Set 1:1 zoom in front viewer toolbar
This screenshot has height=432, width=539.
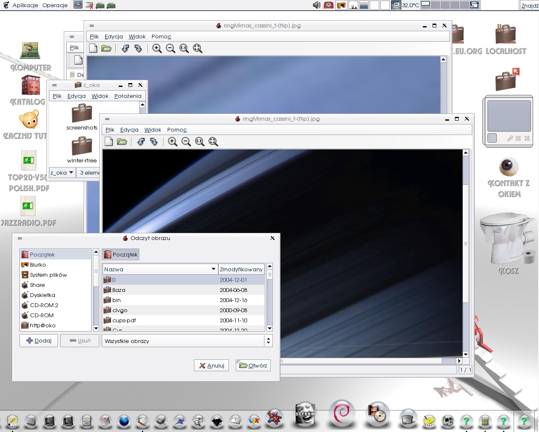click(199, 142)
